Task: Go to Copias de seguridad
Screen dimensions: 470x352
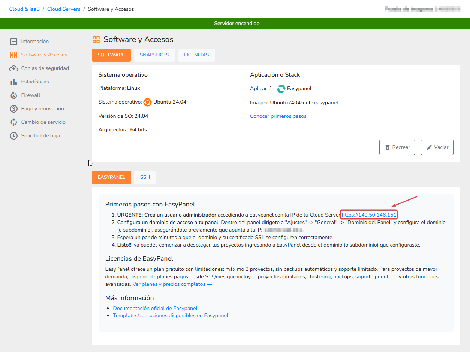Action: pos(45,68)
